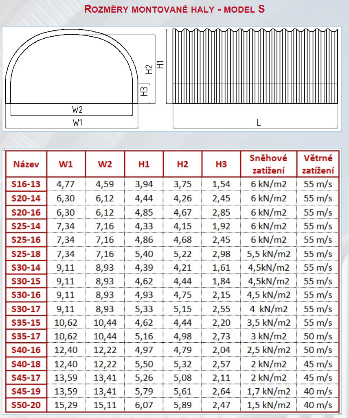The width and height of the screenshot is (349, 418).
Task: Click the H3 label in the diagram
Action: pyautogui.click(x=144, y=92)
